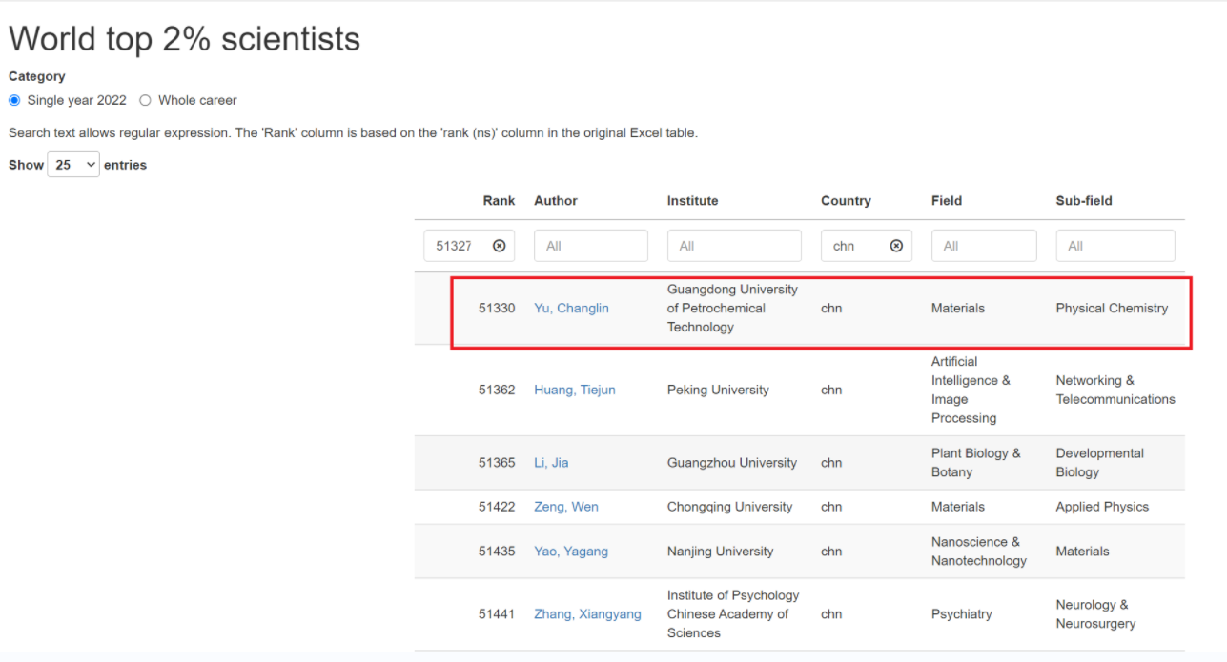Open the Show entries count dropdown
Screen dimensions: 1227x662
pos(73,165)
